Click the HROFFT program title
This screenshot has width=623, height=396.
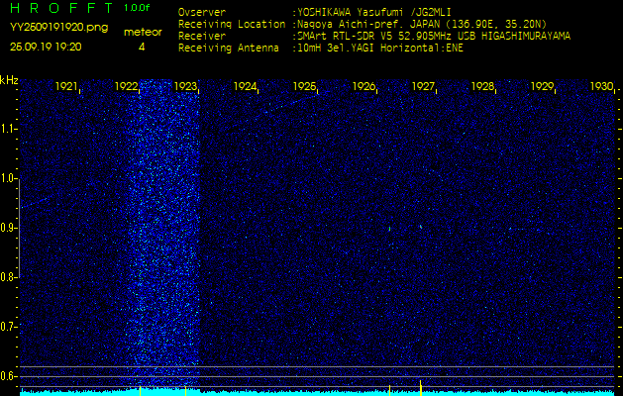click(62, 8)
